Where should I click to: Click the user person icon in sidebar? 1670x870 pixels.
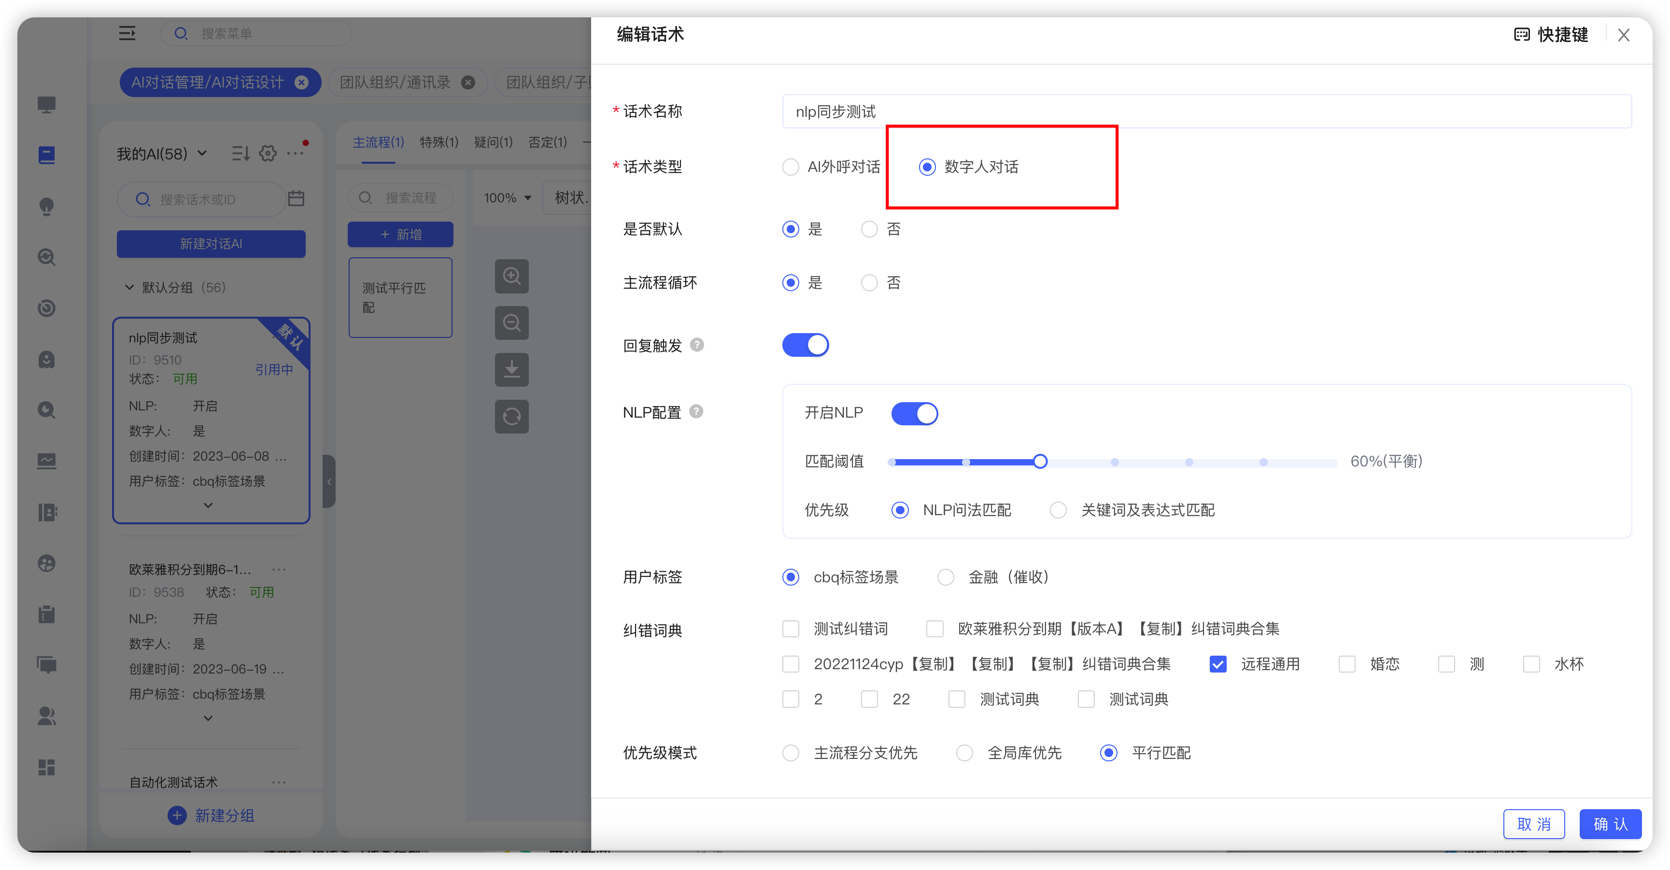point(46,716)
